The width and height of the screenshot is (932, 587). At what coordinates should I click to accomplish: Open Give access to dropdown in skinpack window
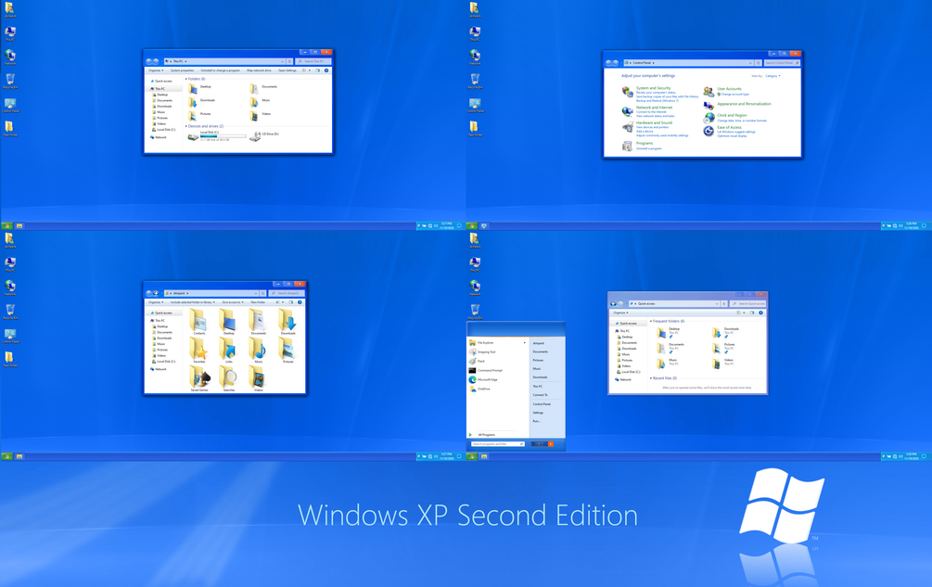(233, 301)
